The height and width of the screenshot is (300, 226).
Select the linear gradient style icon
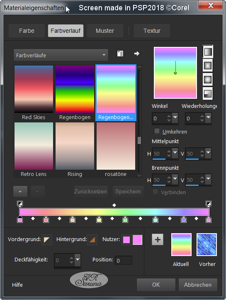(x=208, y=51)
